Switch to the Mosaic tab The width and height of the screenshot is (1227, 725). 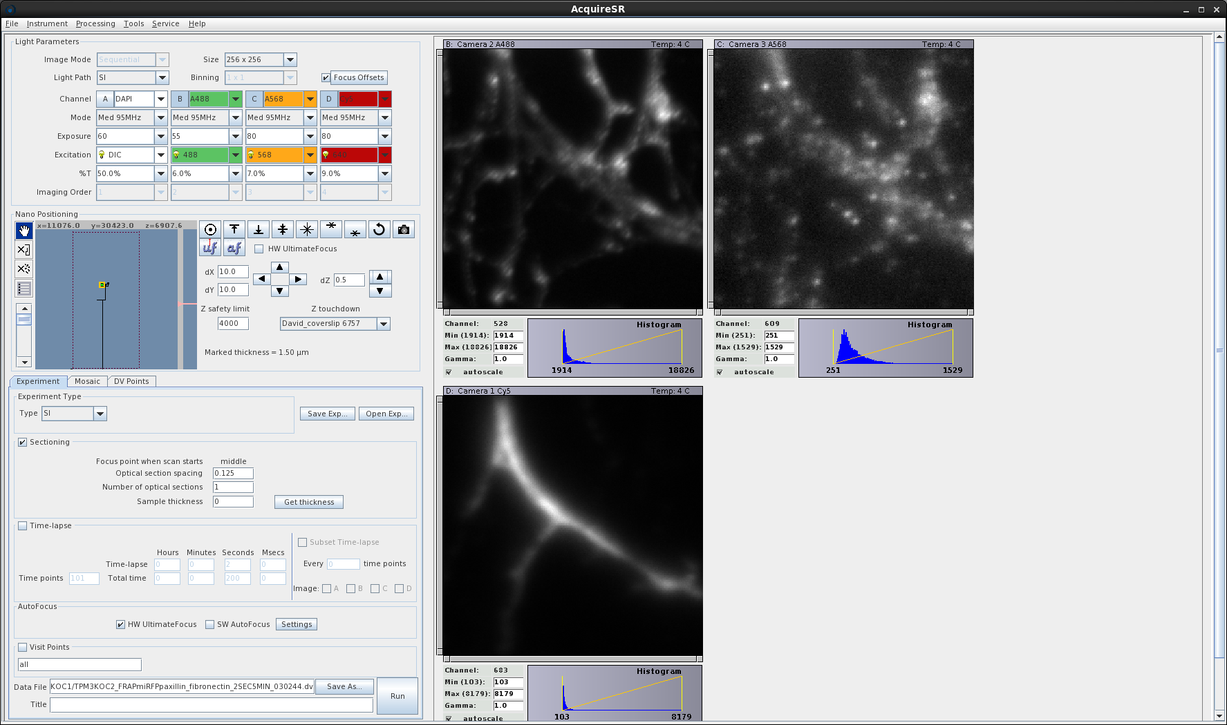point(87,381)
